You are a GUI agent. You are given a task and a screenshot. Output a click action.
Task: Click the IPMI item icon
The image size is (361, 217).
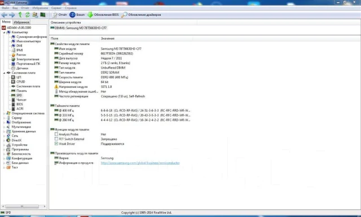pos(14,50)
